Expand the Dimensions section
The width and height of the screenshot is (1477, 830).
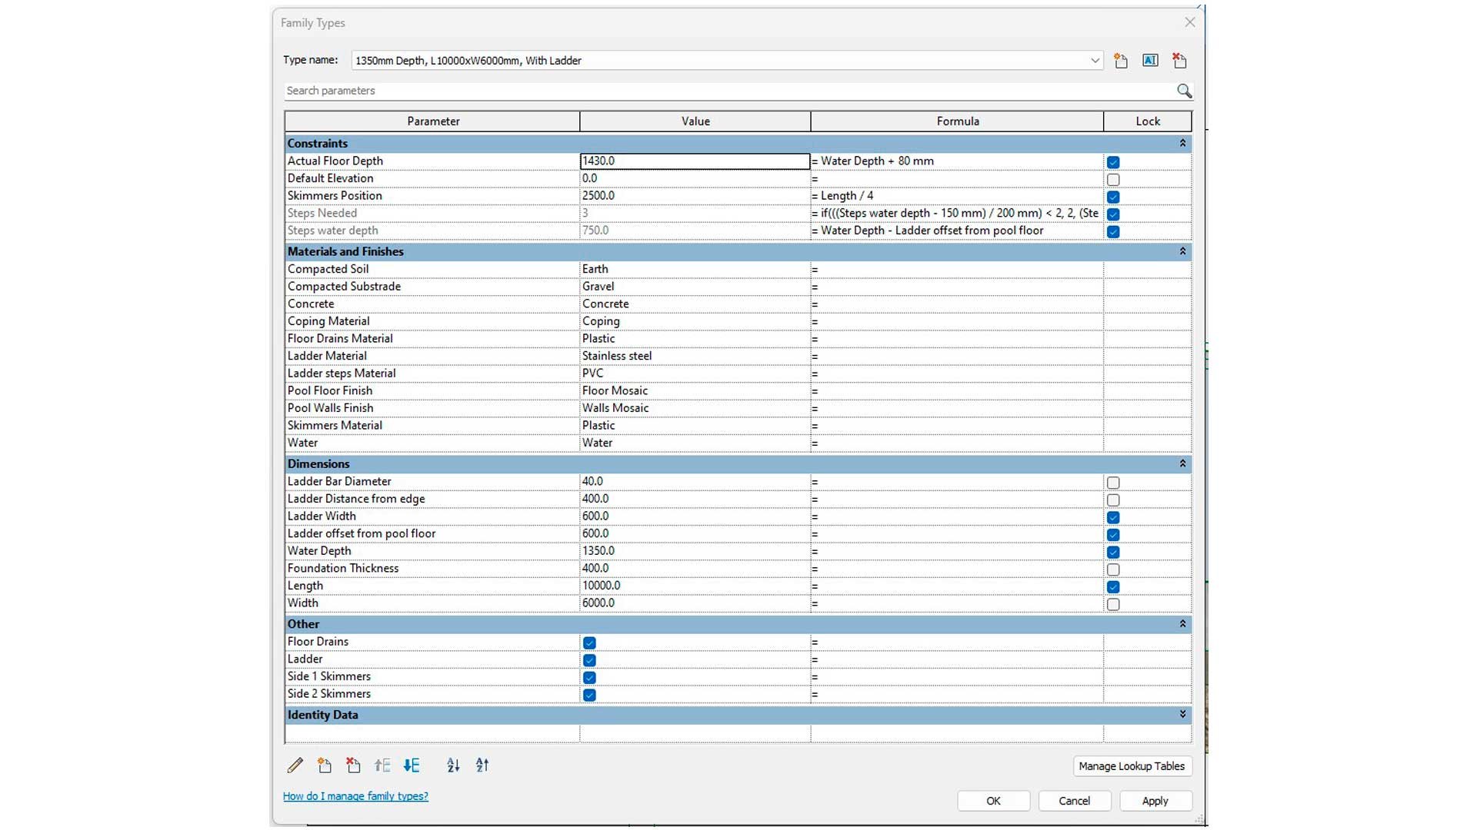point(1182,463)
